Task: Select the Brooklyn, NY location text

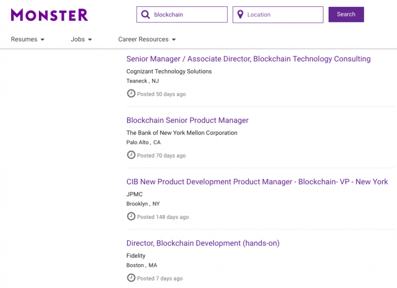Action: click(143, 203)
